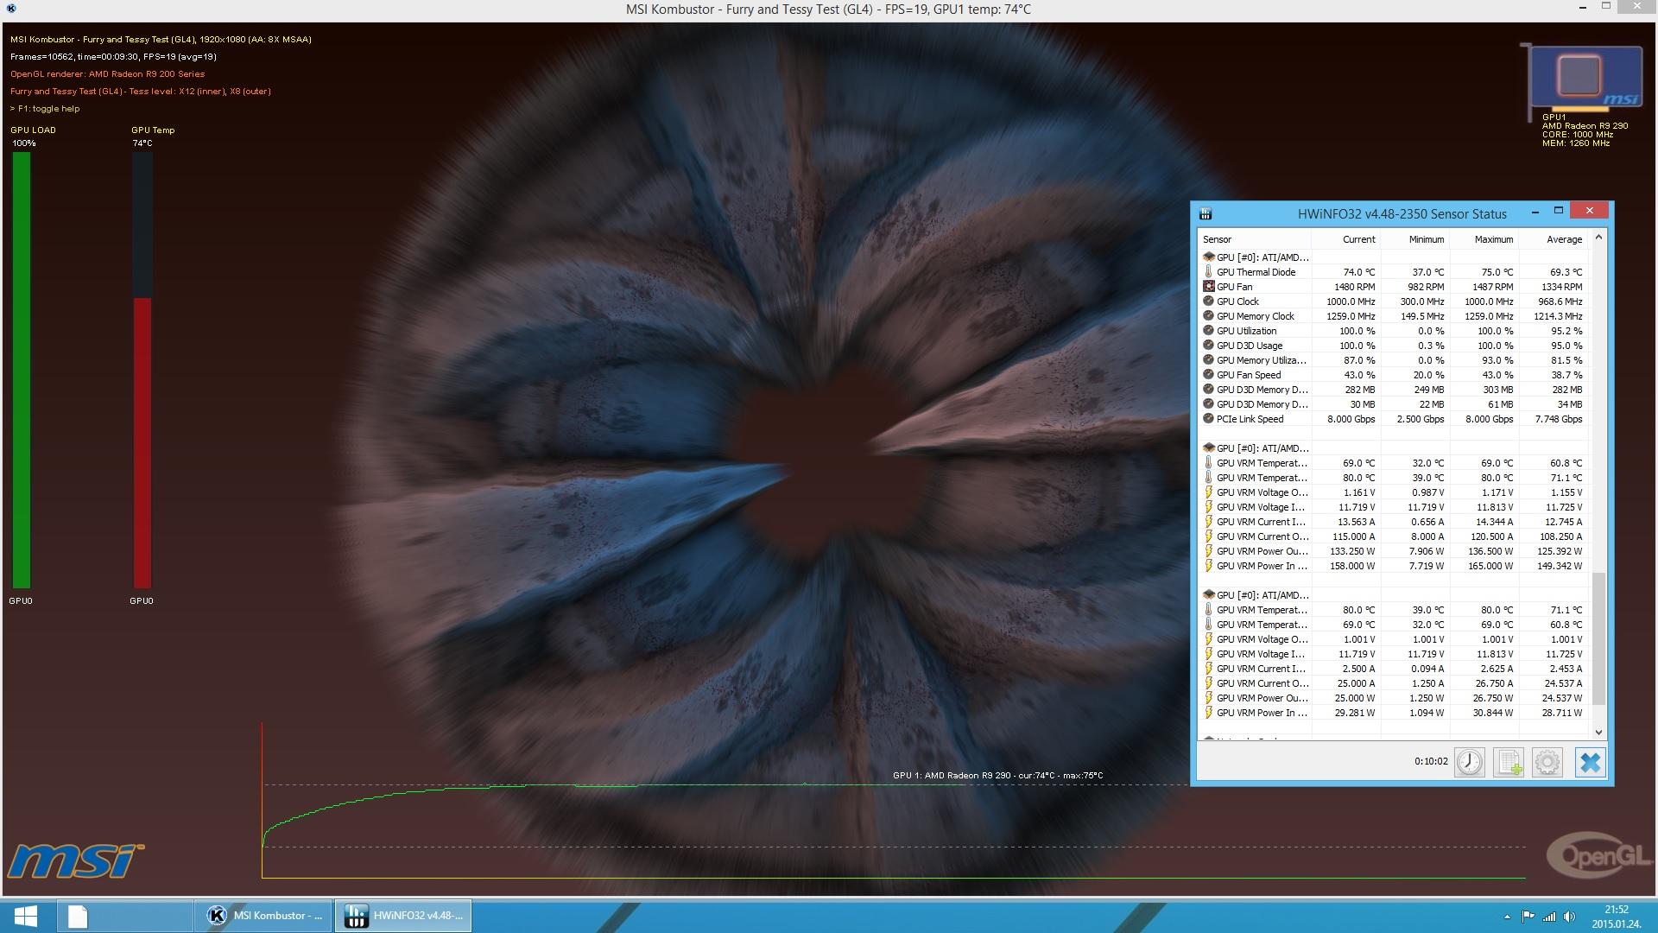Click the Average column header
This screenshot has height=933, width=1658.
(1554, 239)
